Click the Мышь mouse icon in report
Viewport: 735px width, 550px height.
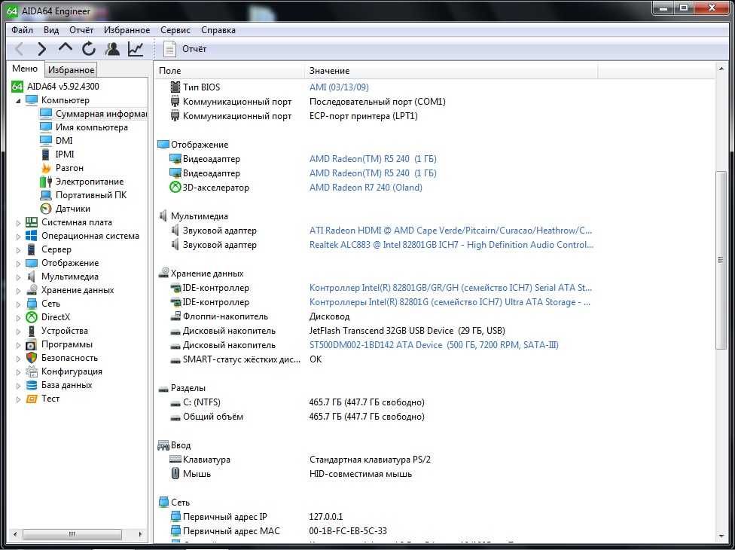tap(175, 474)
